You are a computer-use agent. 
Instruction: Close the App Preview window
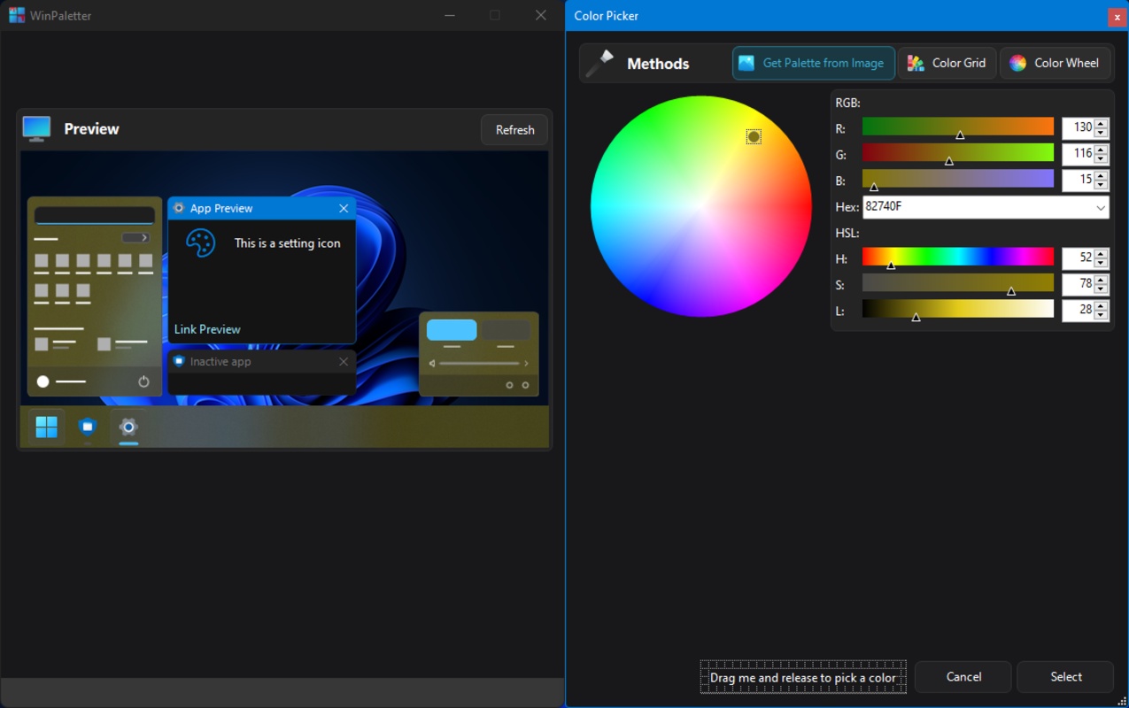(344, 208)
